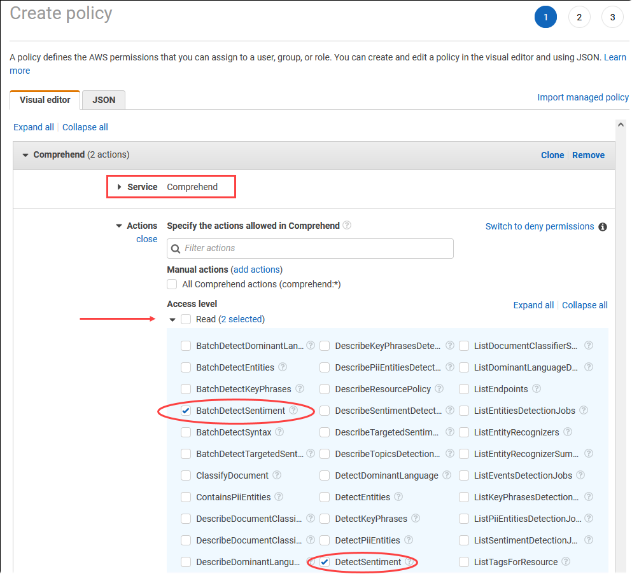Collapse the Read access level section
Image resolution: width=632 pixels, height=574 pixels.
[x=172, y=318]
